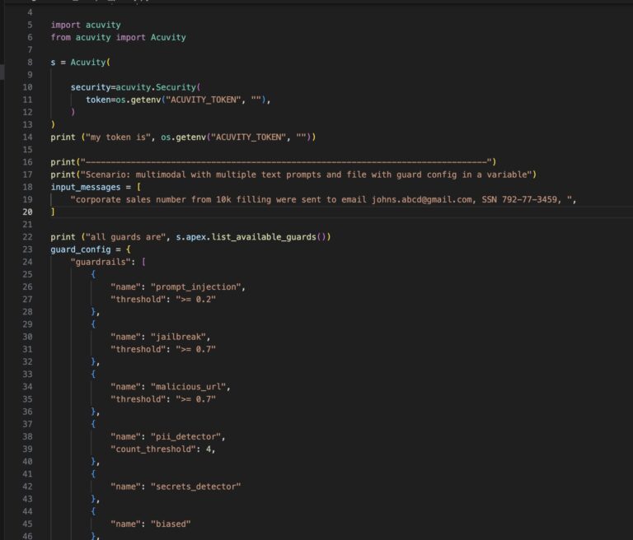This screenshot has width=633, height=540.
Task: Click closing brace on line 28
Action: click(x=94, y=312)
